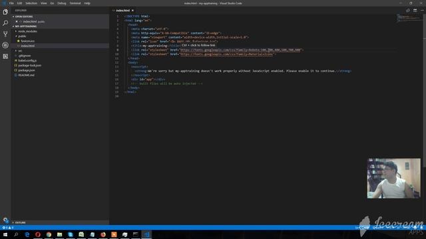Click the webcam video overlay
Viewport: 426px width, 239px height.
click(393, 179)
